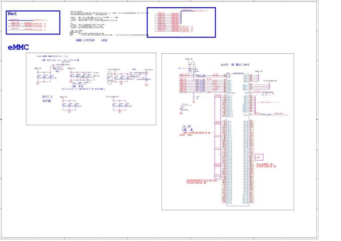Click the circled resistor pair below EMMC_VIO
The image size is (341, 241).
coord(192,68)
